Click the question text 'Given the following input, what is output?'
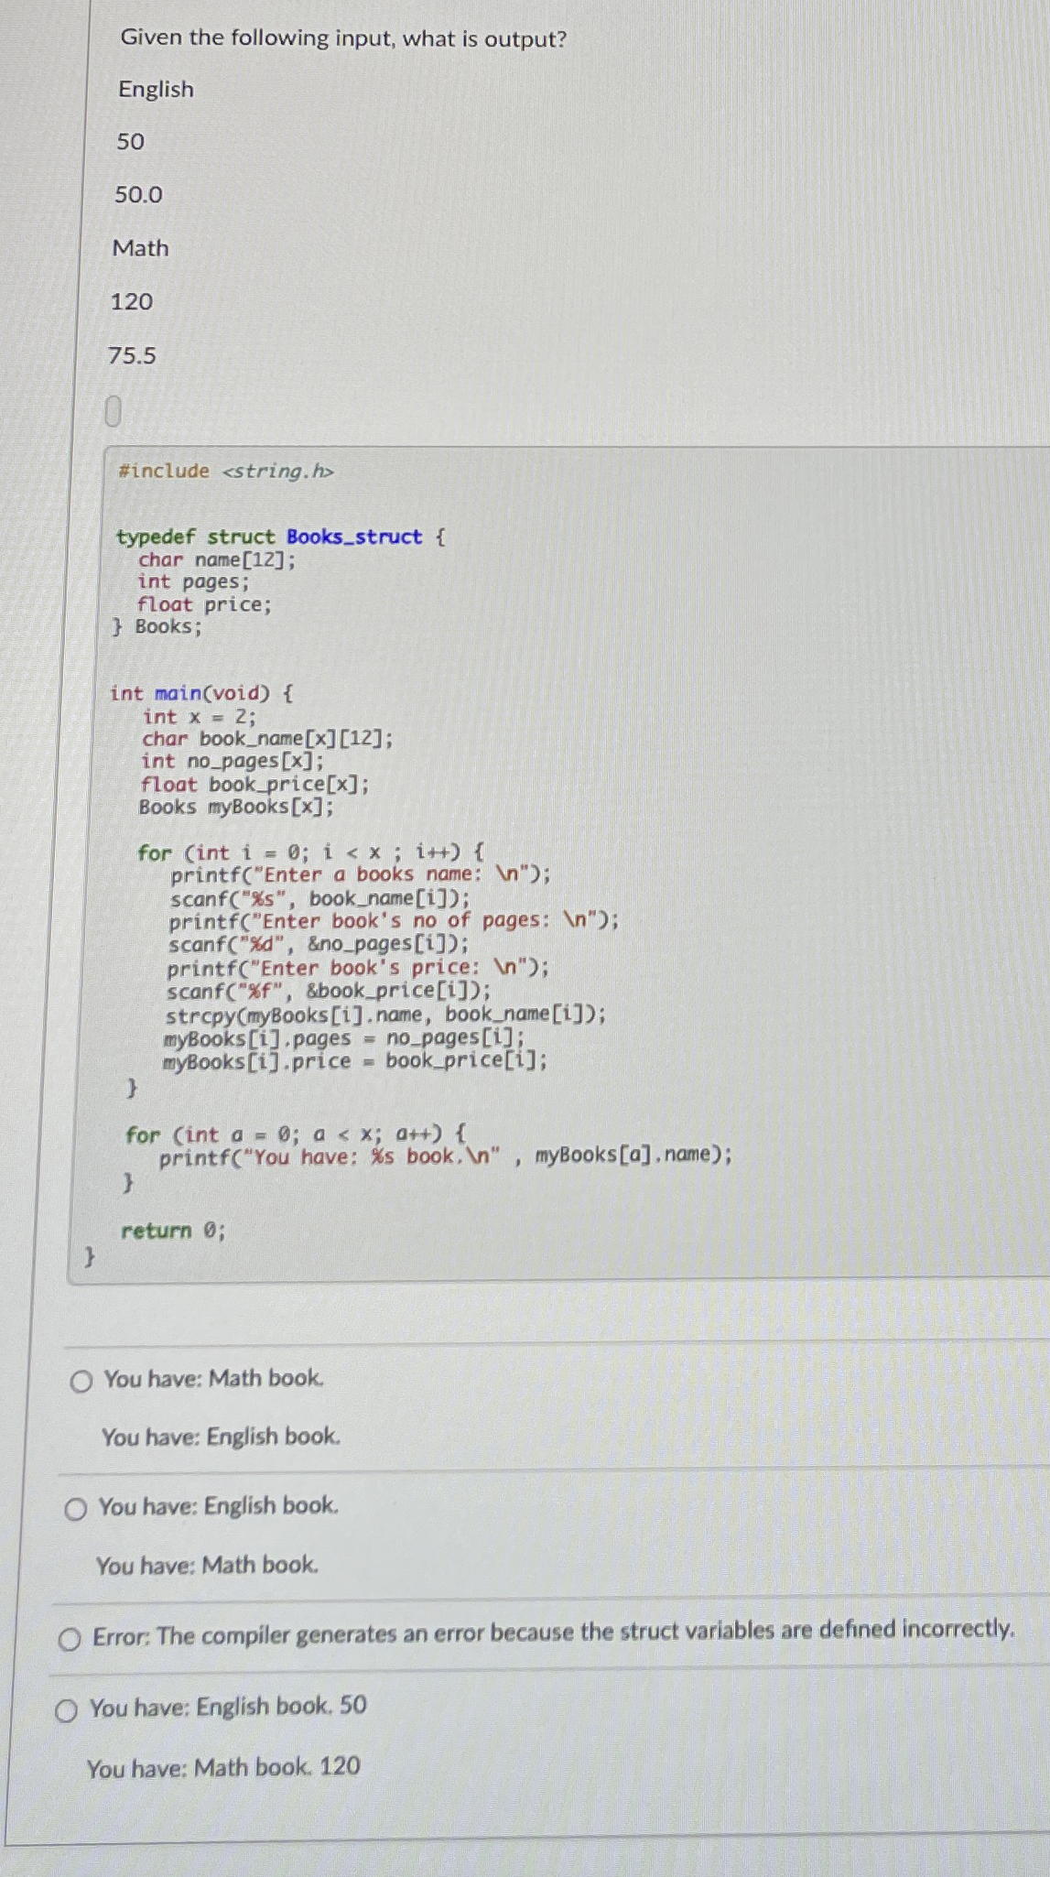 pyautogui.click(x=343, y=38)
